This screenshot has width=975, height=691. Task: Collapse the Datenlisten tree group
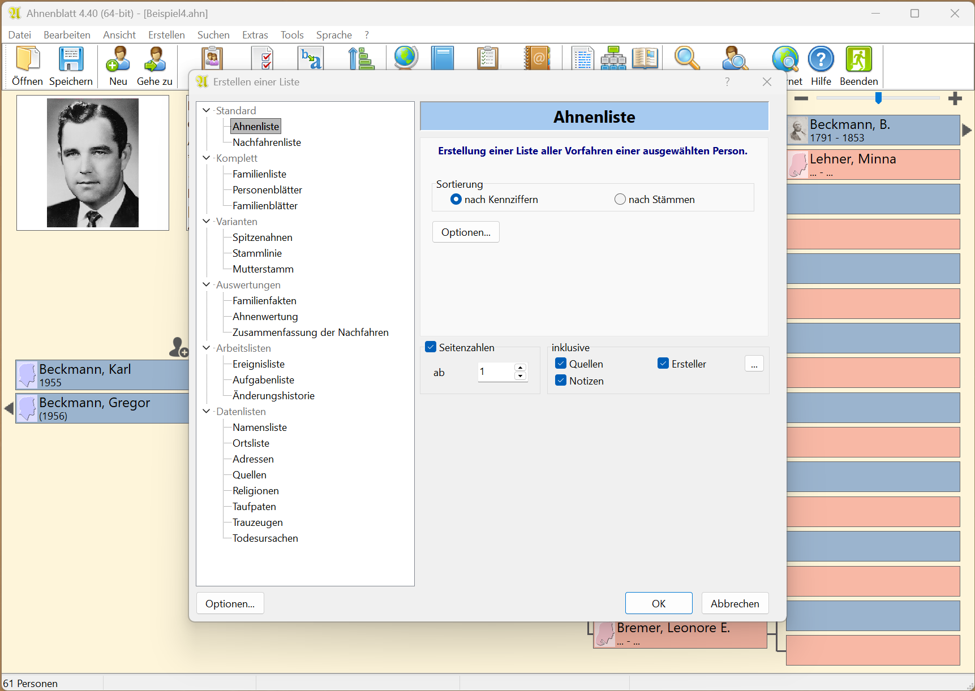click(207, 411)
